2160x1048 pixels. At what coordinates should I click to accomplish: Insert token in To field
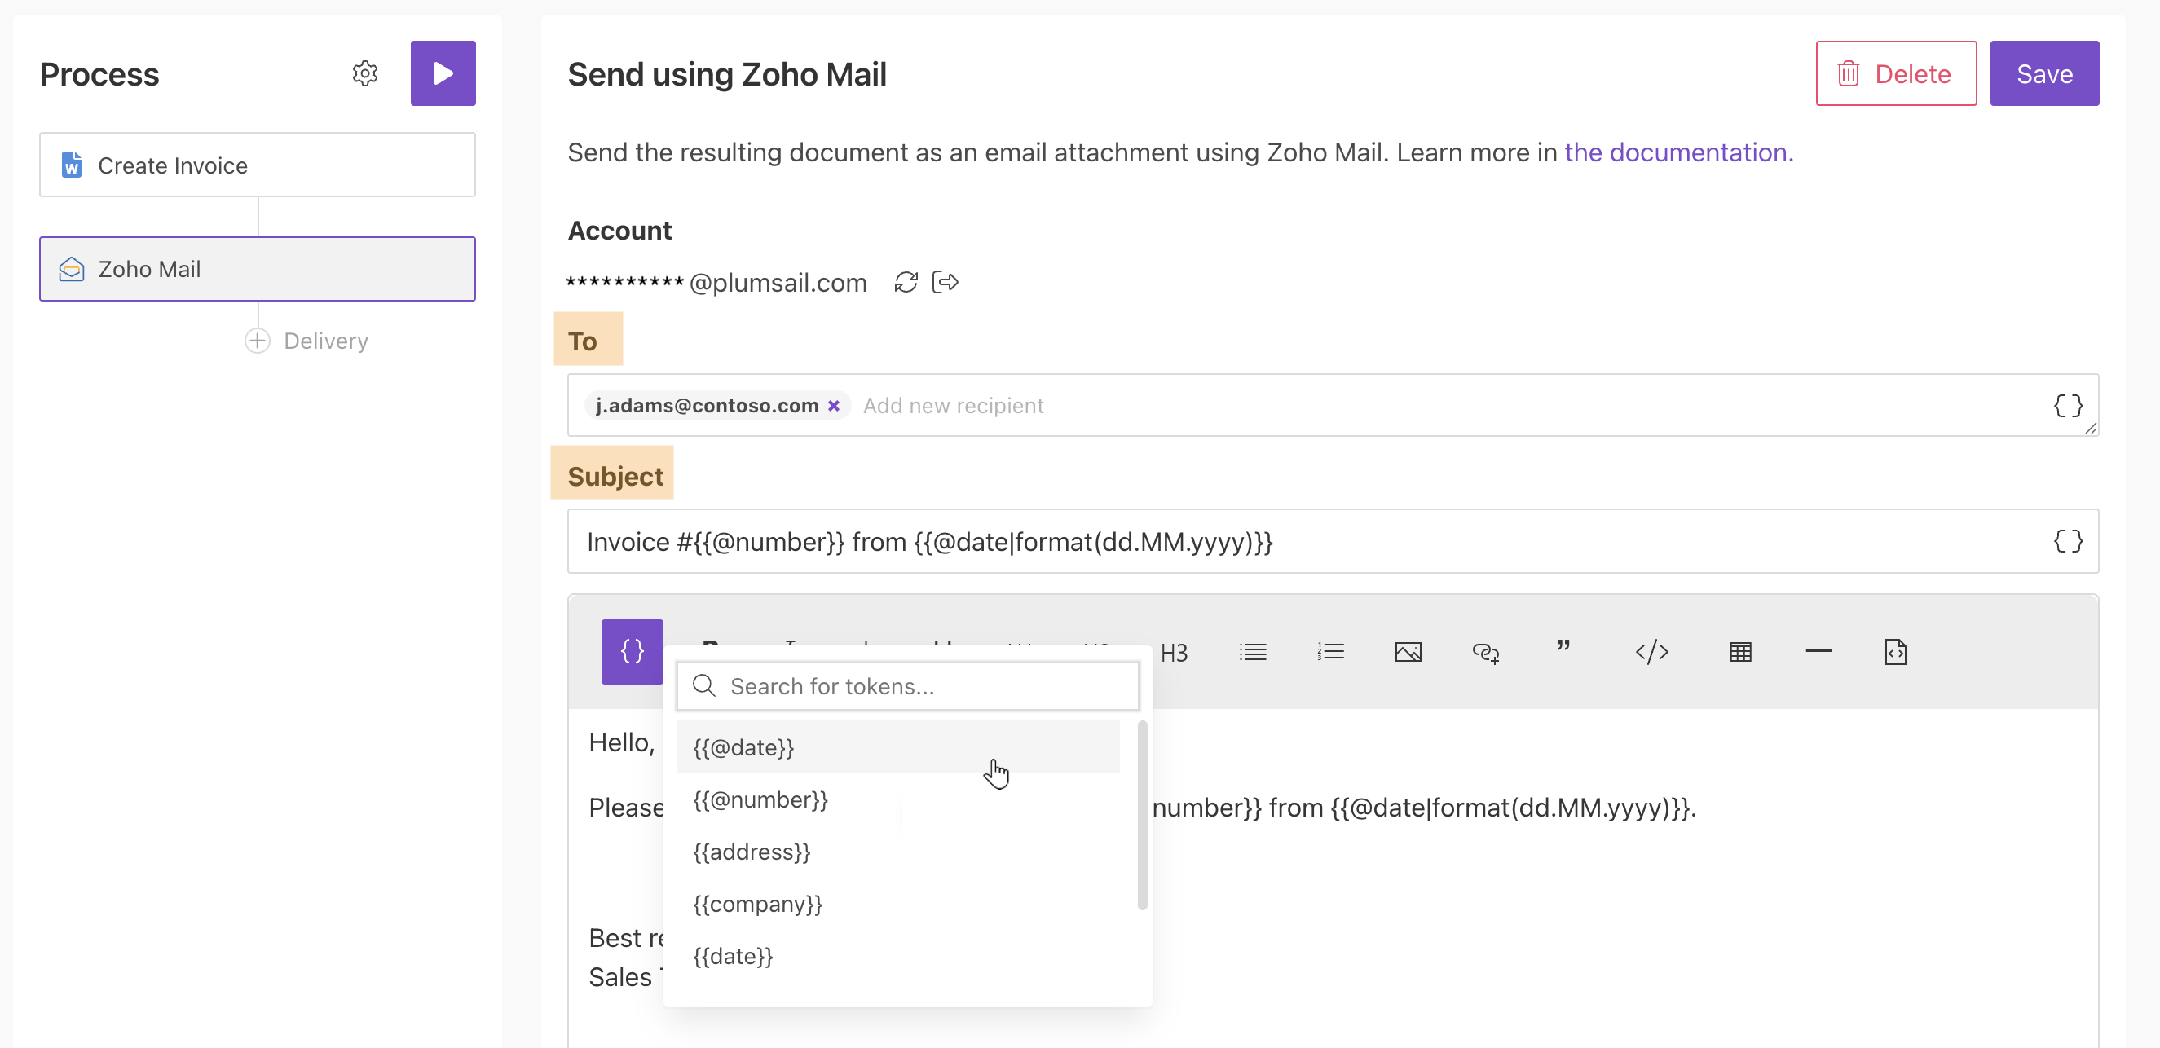2067,406
